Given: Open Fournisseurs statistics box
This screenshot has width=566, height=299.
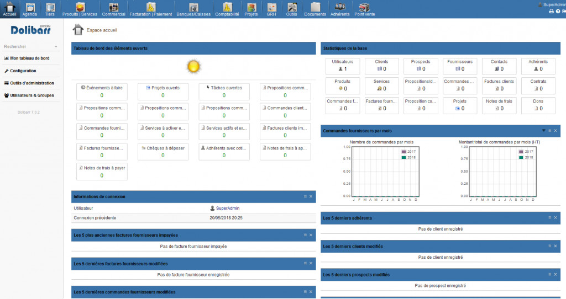Looking at the screenshot, I should click(460, 66).
